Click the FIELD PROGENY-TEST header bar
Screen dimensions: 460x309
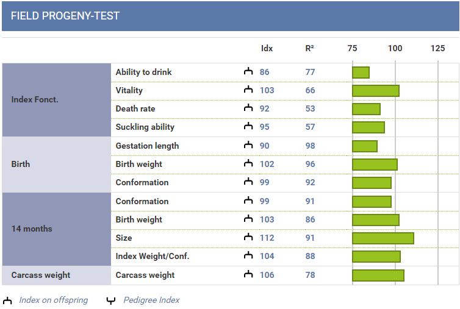point(230,16)
